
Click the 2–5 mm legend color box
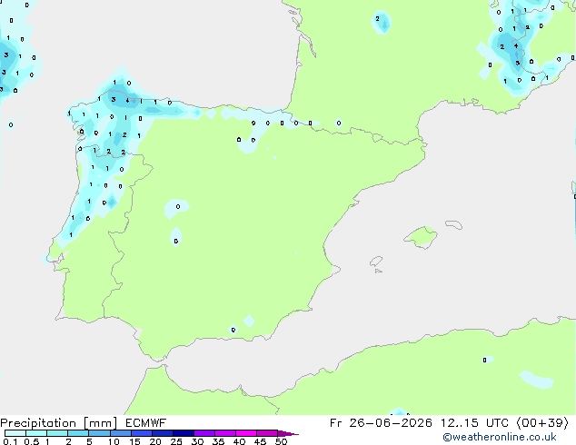pyautogui.click(x=78, y=433)
